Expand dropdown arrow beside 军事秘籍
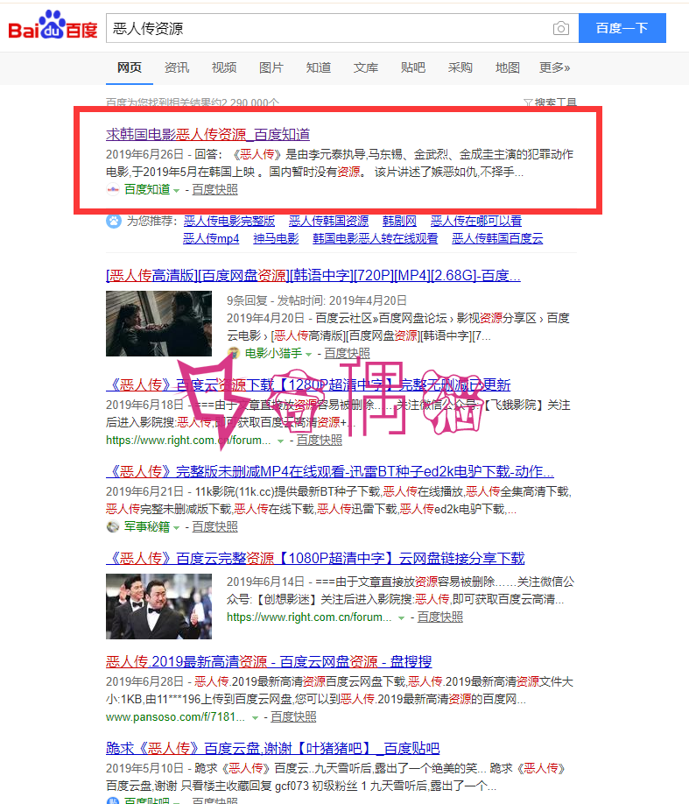 tap(176, 527)
